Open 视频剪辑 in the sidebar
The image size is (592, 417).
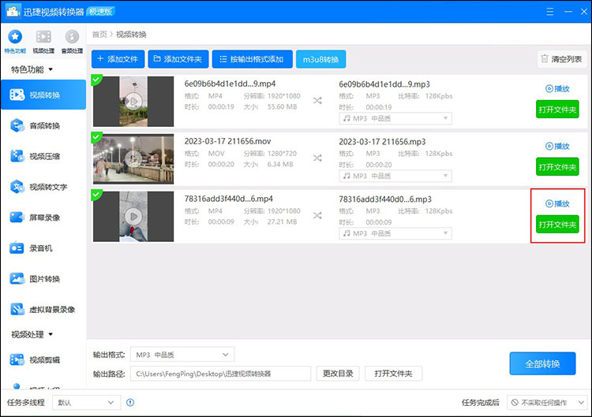click(43, 359)
